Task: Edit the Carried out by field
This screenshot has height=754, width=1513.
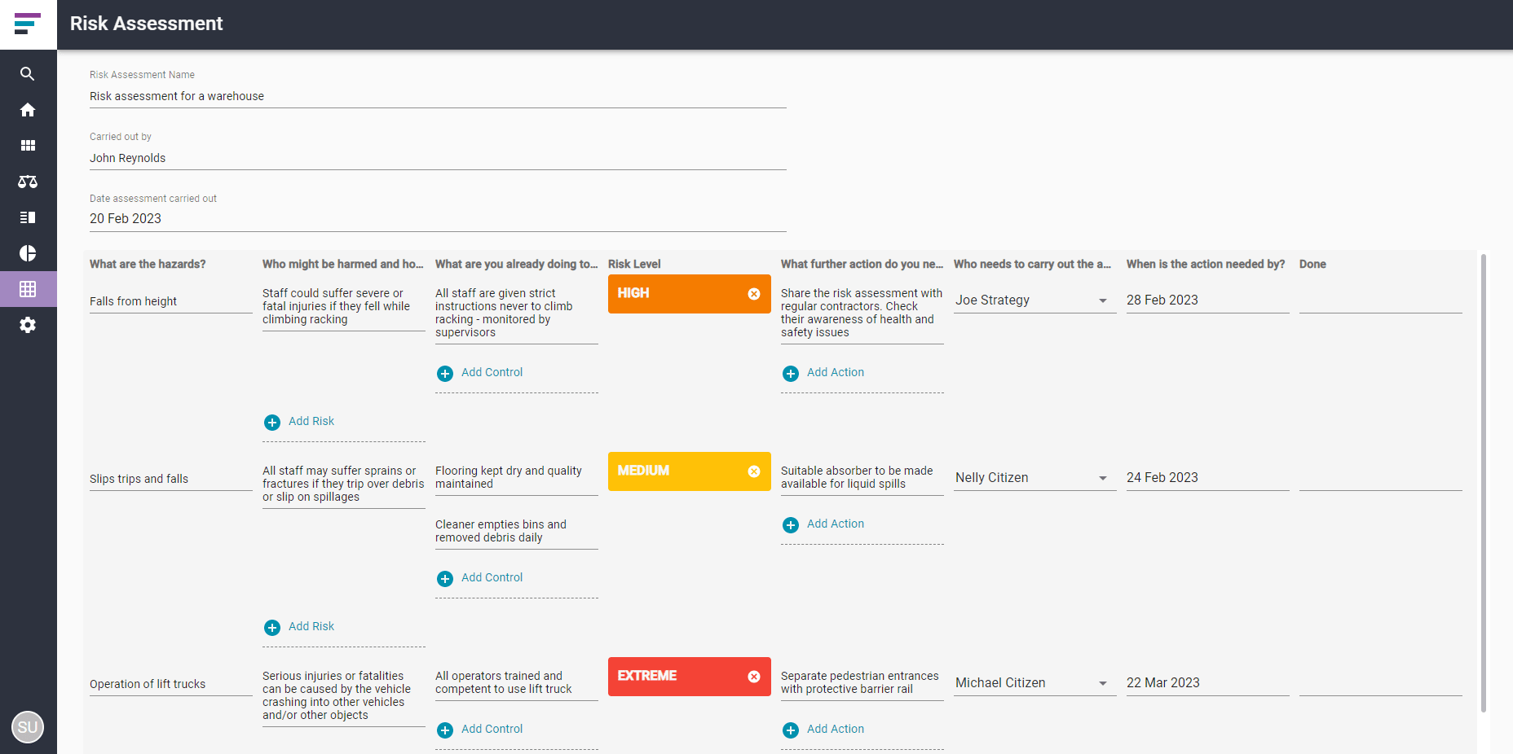Action: pyautogui.click(x=438, y=158)
